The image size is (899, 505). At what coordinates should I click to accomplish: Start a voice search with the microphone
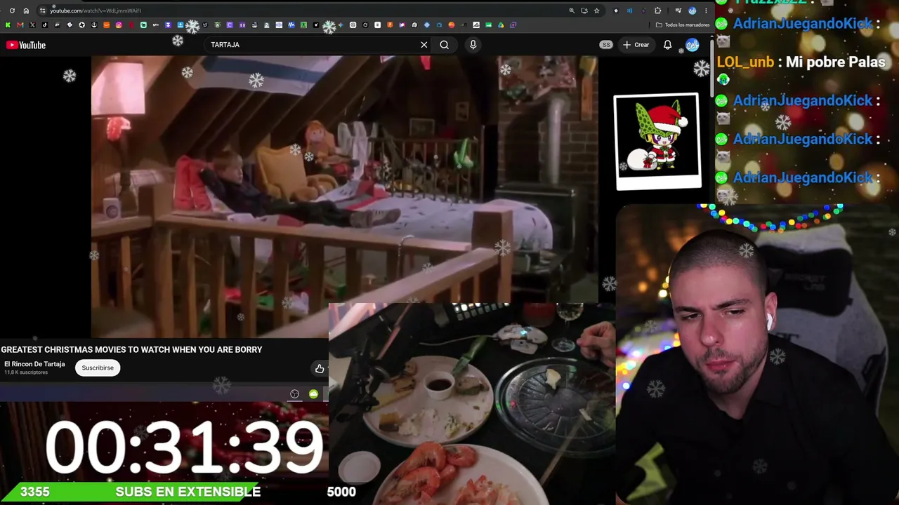pos(473,45)
